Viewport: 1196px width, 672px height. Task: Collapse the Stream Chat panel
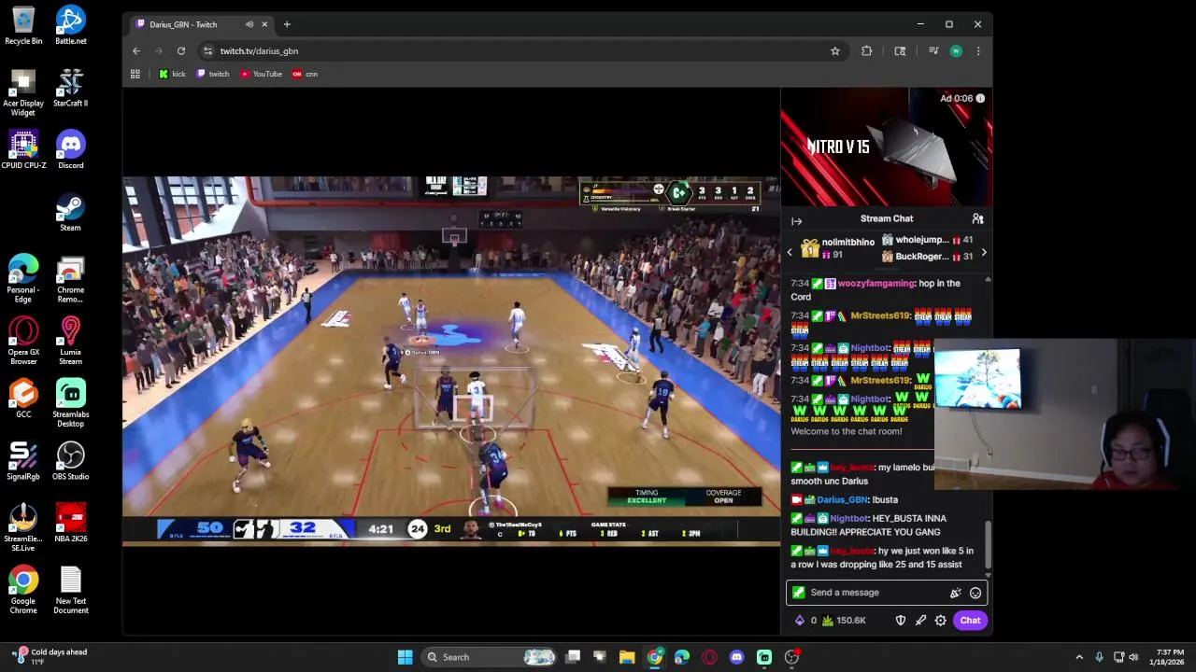pos(797,221)
